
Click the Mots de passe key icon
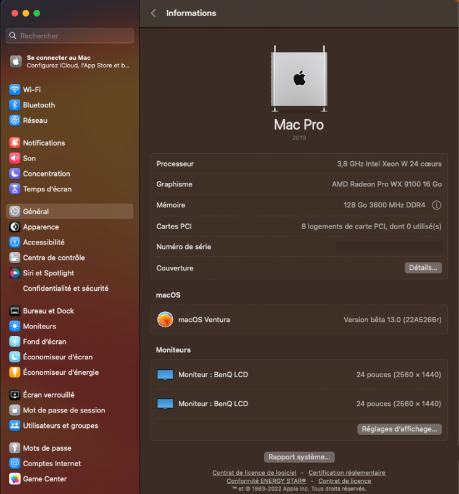click(x=15, y=448)
